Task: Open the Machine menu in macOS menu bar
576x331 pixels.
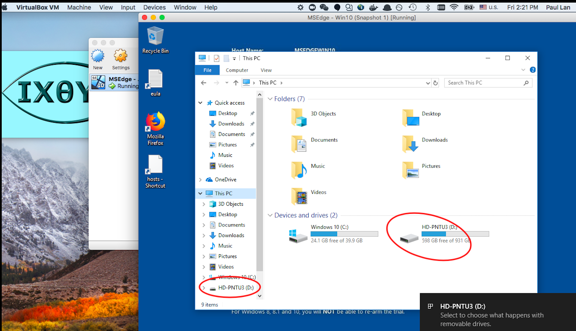Action: point(79,7)
